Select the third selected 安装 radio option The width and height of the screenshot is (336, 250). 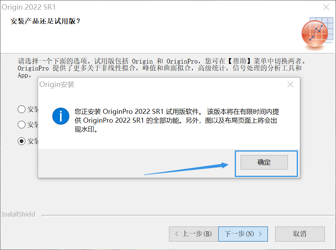pyautogui.click(x=22, y=141)
